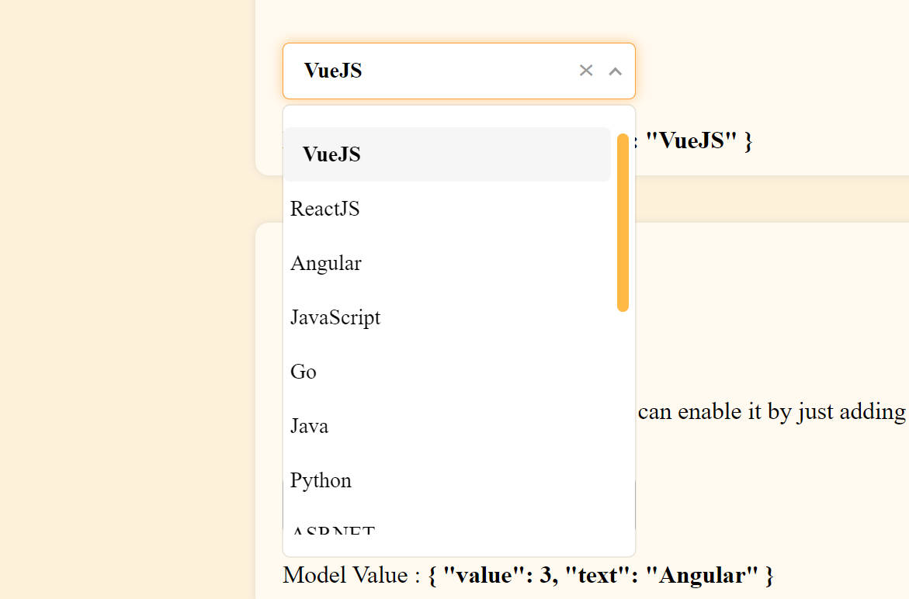Screen dimensions: 909x599
Task: Choose ReactJS from the dropdown list
Action: coord(325,209)
